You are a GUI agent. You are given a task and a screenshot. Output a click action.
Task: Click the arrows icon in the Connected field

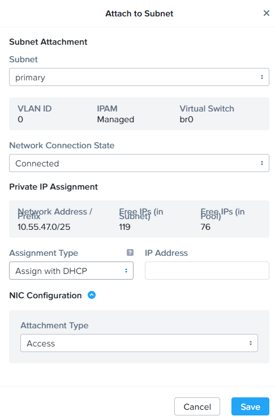tap(262, 163)
